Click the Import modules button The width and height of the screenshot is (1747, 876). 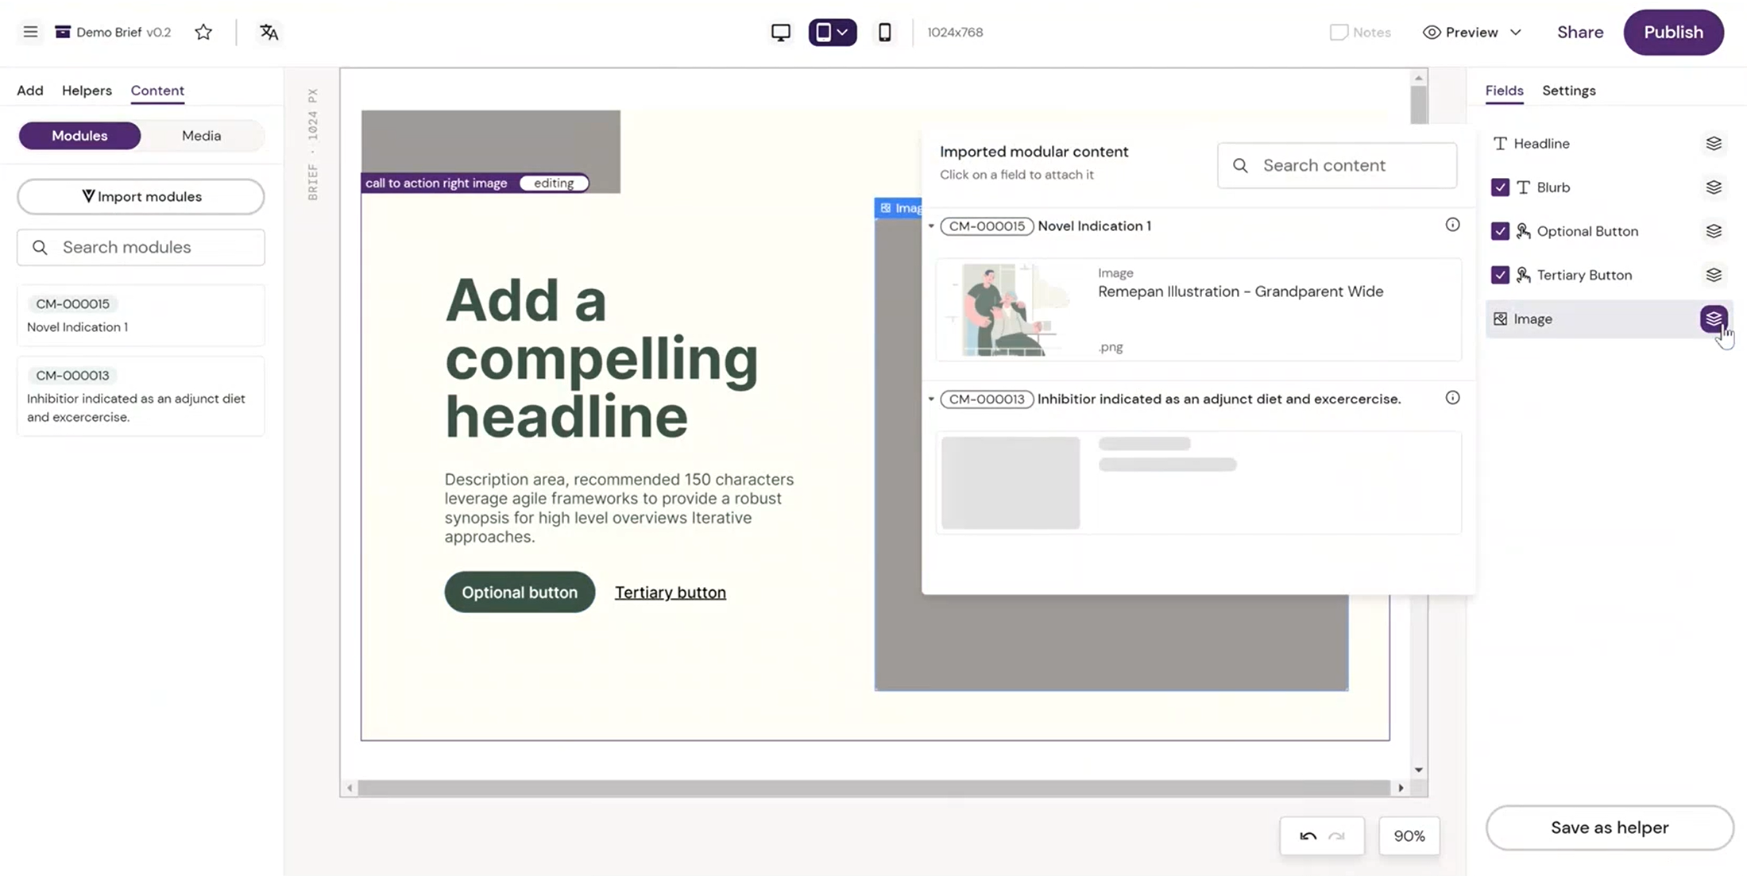pyautogui.click(x=141, y=196)
